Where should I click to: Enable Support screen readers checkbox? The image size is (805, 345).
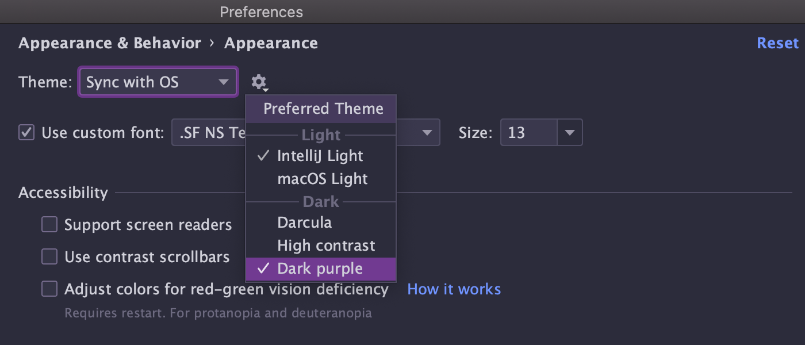pos(49,224)
